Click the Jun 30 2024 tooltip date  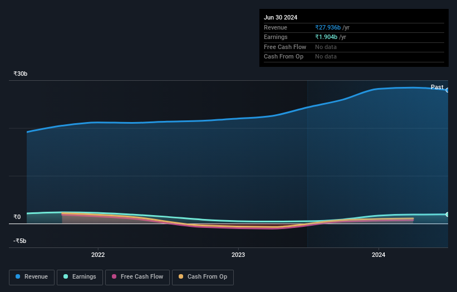[281, 17]
